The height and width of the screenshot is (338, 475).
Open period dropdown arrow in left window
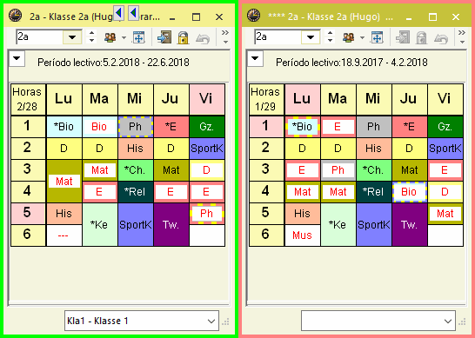click(x=17, y=58)
